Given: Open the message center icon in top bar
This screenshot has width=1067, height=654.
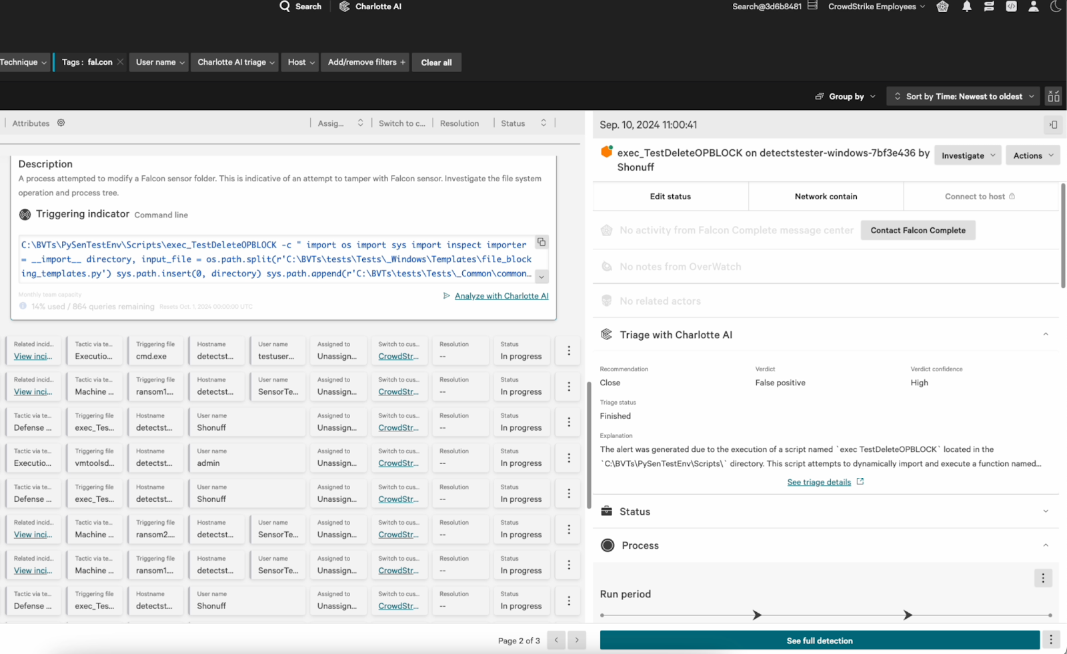Looking at the screenshot, I should (x=989, y=7).
